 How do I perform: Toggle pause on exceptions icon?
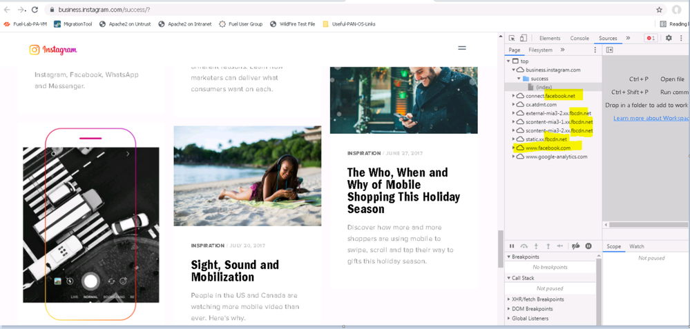tap(588, 246)
